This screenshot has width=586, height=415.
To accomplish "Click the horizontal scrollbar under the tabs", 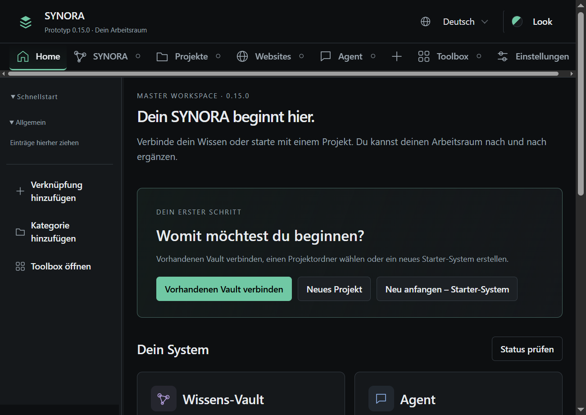I will pyautogui.click(x=283, y=73).
